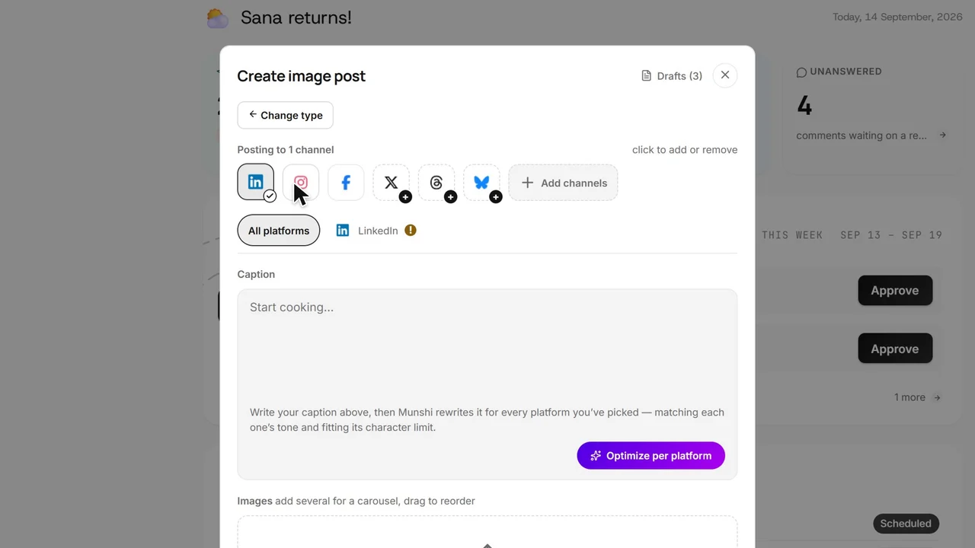The image size is (975, 548).
Task: Add the Bluesky channel
Action: (x=481, y=183)
